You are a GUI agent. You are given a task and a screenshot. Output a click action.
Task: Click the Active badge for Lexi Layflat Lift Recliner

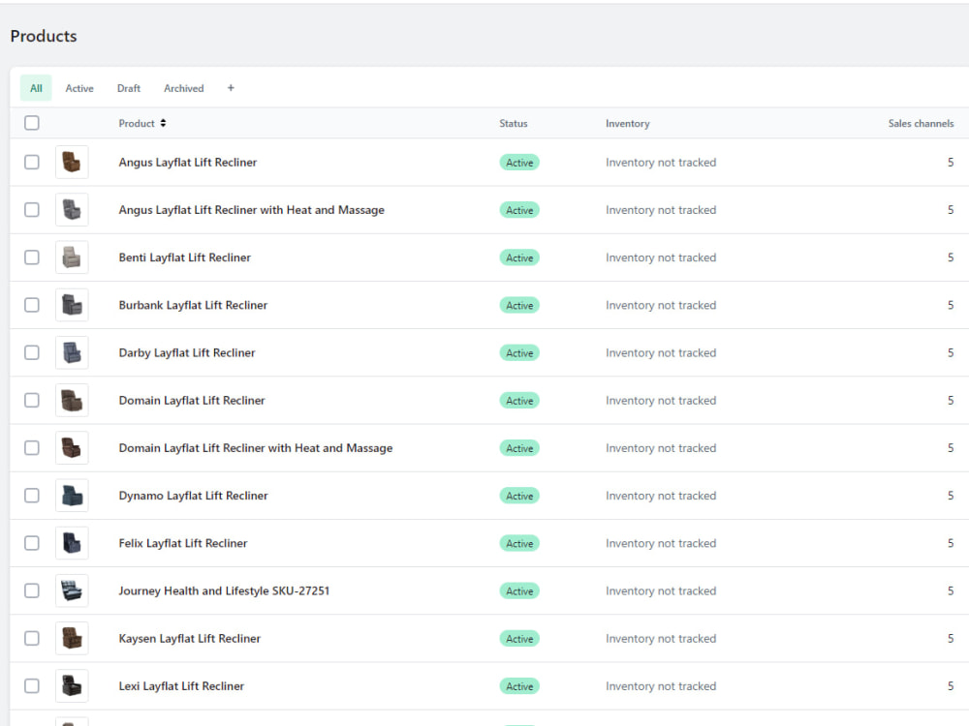tap(519, 686)
